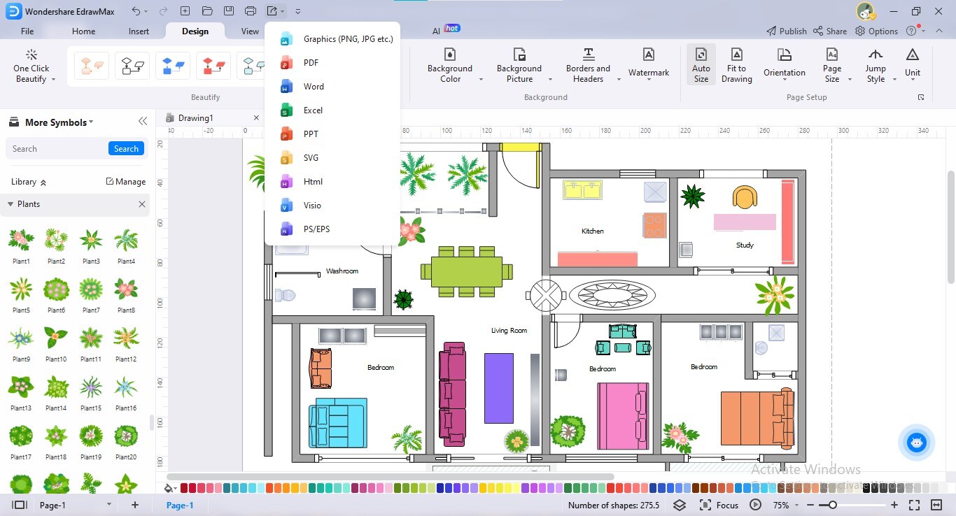Switch to the View tab
This screenshot has width=956, height=516.
pyautogui.click(x=249, y=31)
